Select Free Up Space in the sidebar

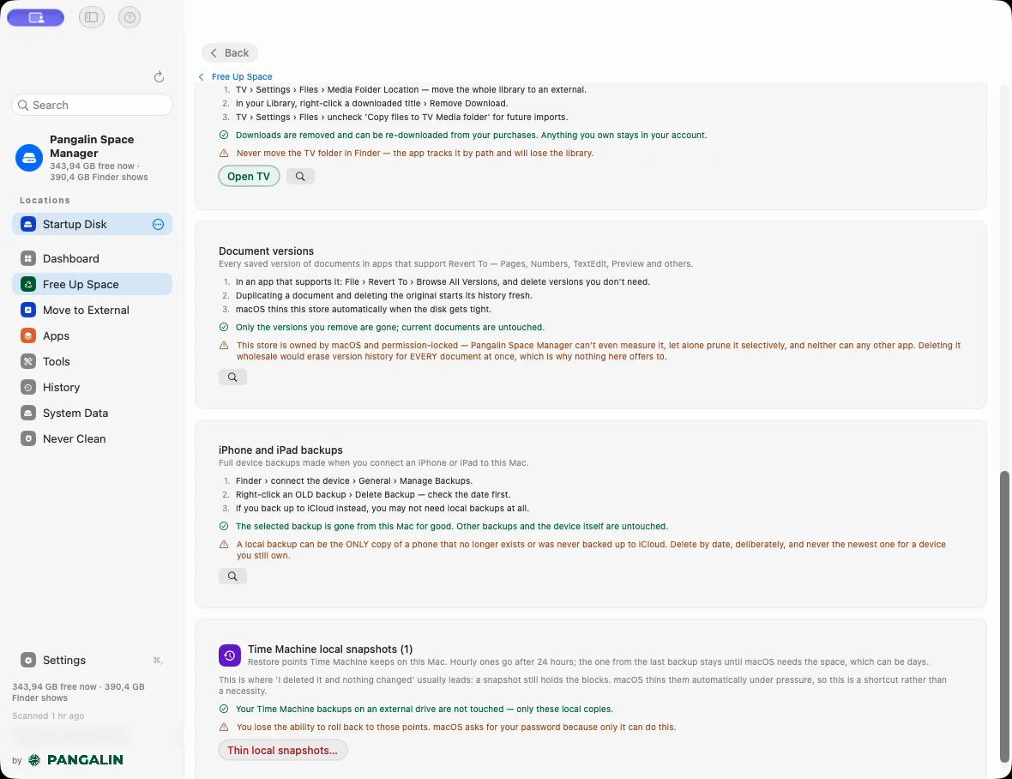pyautogui.click(x=93, y=285)
